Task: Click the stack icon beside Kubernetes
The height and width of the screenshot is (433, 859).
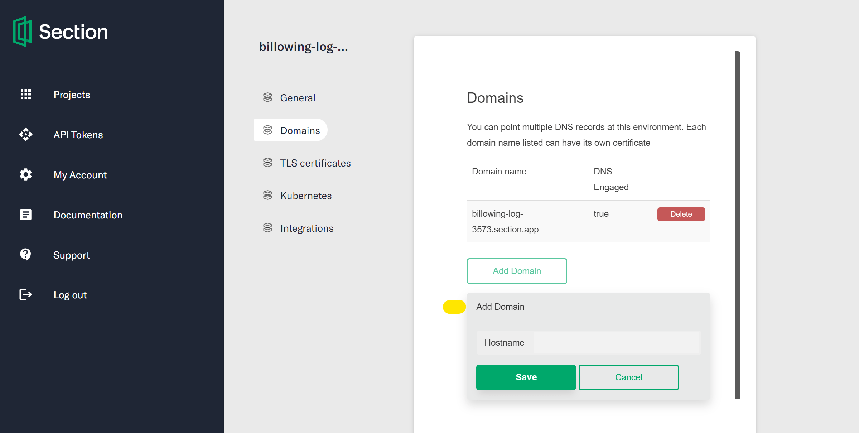Action: (x=267, y=195)
